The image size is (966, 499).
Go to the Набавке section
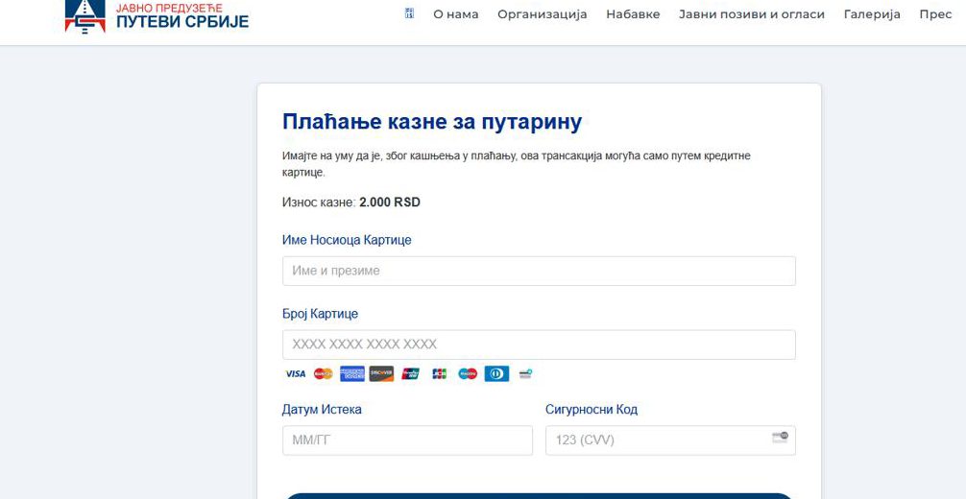click(633, 14)
